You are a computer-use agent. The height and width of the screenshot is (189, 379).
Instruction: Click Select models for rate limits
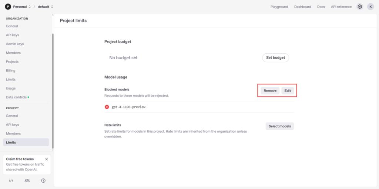click(279, 126)
